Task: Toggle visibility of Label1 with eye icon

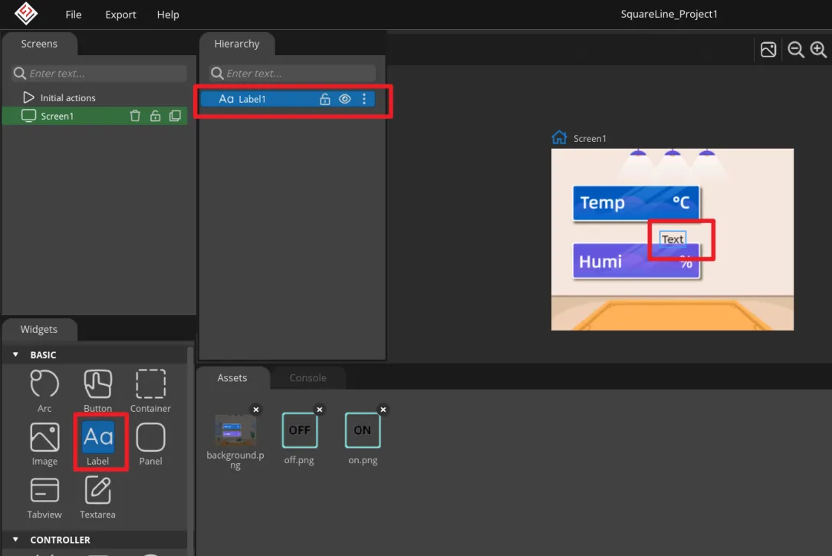Action: coord(344,99)
